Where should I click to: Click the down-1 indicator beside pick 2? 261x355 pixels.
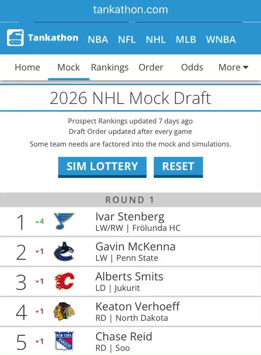click(40, 251)
